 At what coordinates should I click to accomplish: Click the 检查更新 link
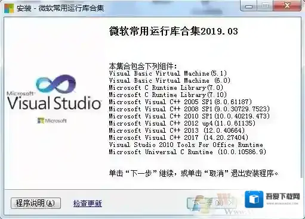[88, 204]
